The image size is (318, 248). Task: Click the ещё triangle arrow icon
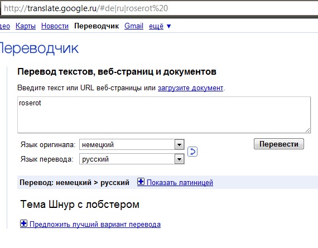coord(168,26)
